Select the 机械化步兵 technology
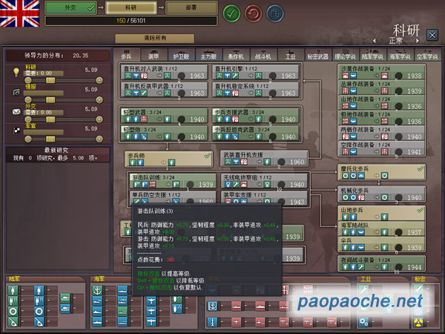445x334 pixels. coord(382,194)
